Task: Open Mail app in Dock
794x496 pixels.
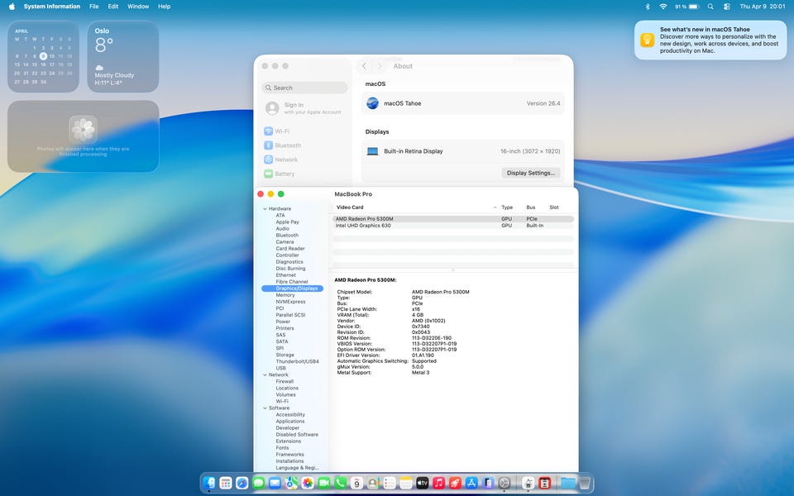Action: pyautogui.click(x=275, y=483)
